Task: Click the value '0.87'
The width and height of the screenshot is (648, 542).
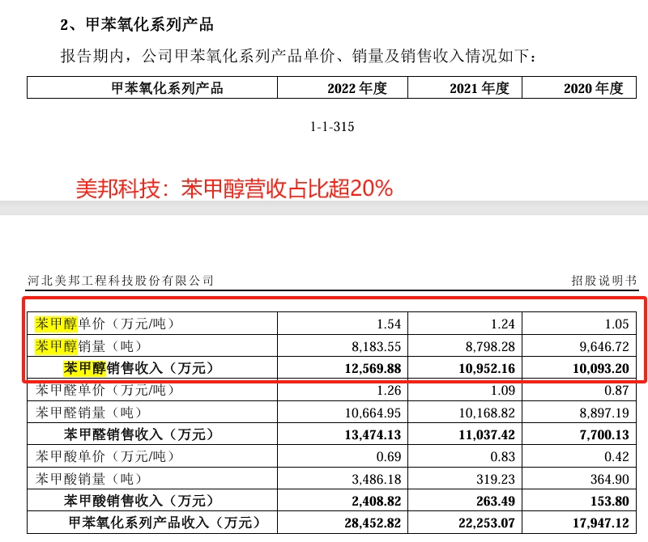Action: point(617,391)
